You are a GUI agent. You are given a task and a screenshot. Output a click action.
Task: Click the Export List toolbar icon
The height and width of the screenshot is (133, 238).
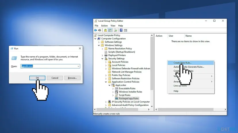tap(115, 30)
